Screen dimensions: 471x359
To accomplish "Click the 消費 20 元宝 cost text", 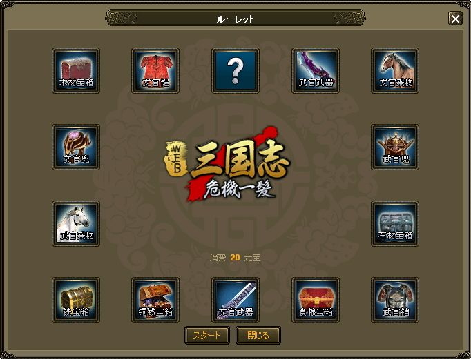I will point(235,258).
